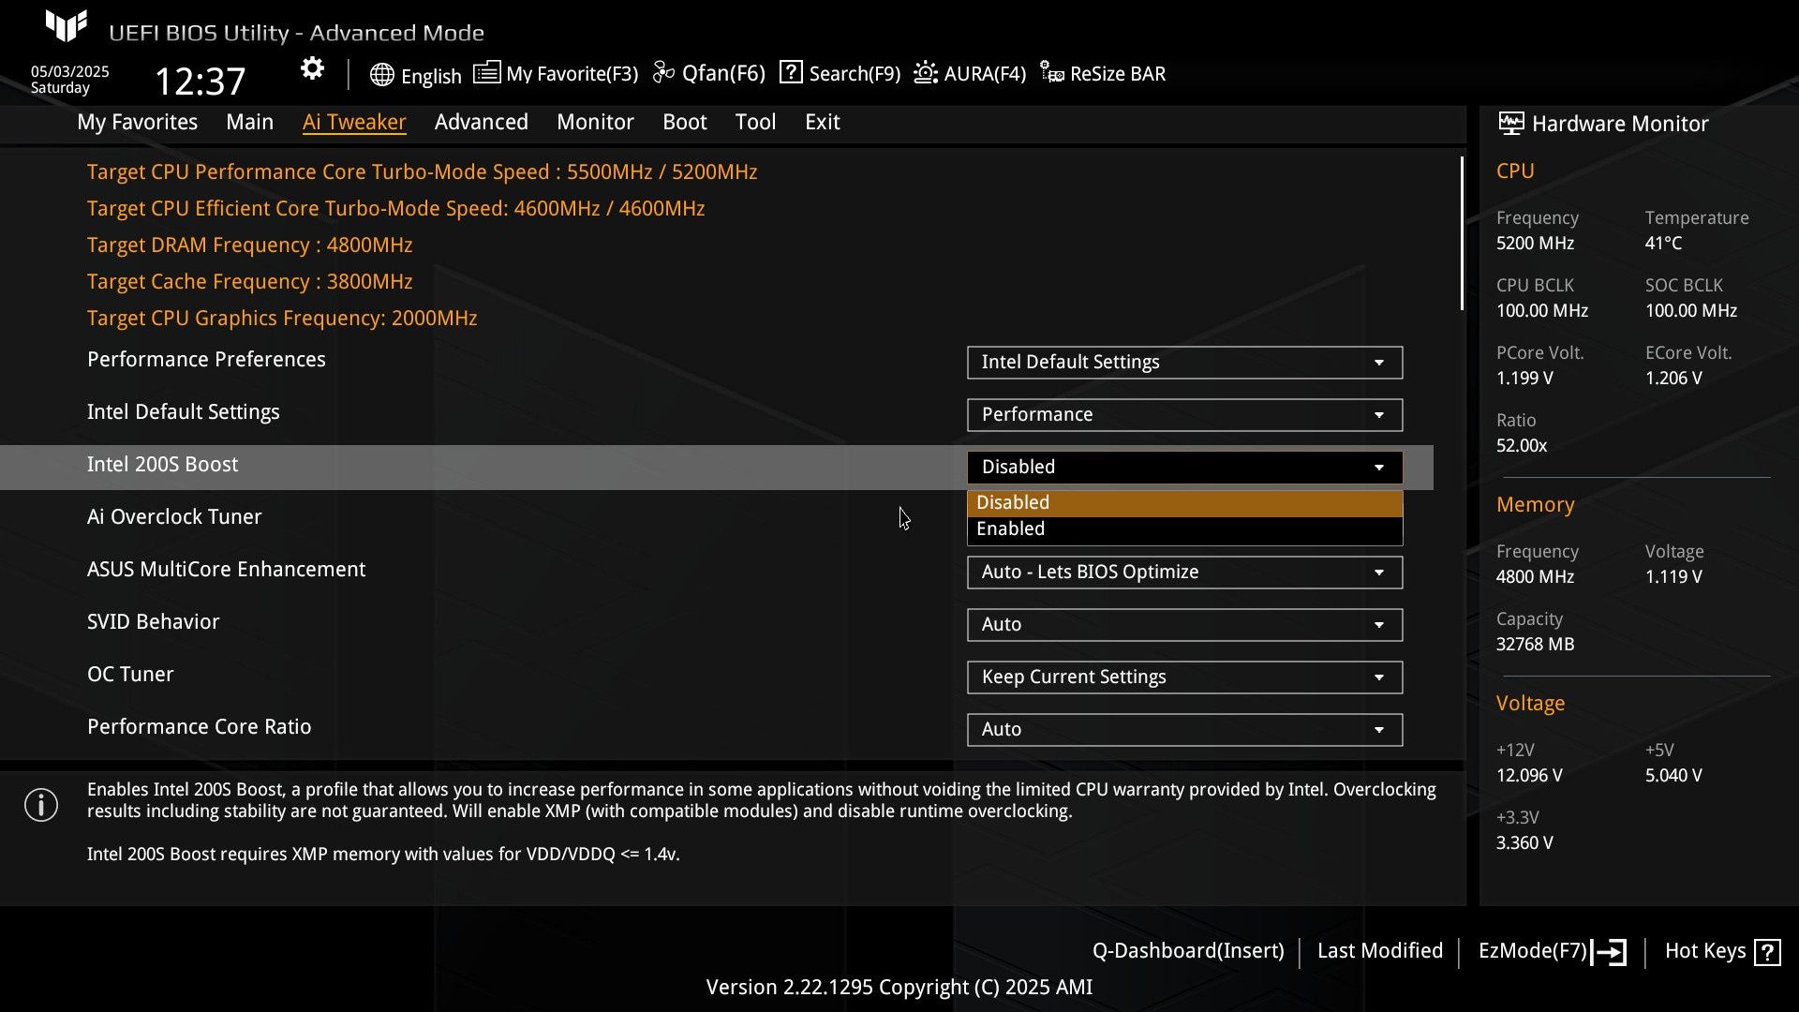Click the Search(F9) question icon
Screen dimensions: 1799x1012
pyautogui.click(x=791, y=72)
